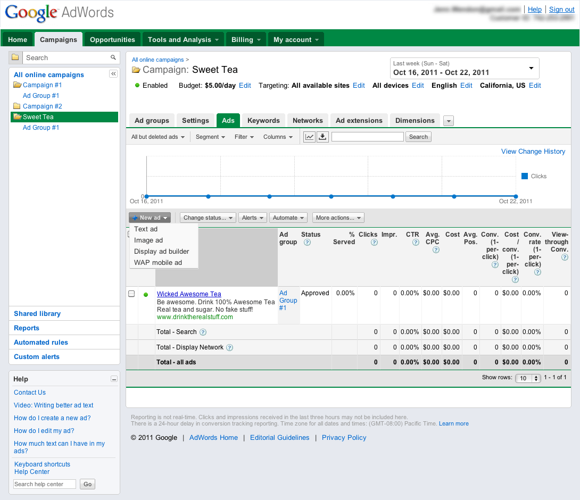Image resolution: width=580 pixels, height=500 pixels.
Task: Click the folder icon beside search box
Action: pos(15,57)
